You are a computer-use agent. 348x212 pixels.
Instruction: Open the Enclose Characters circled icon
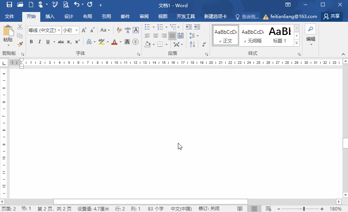click(135, 42)
